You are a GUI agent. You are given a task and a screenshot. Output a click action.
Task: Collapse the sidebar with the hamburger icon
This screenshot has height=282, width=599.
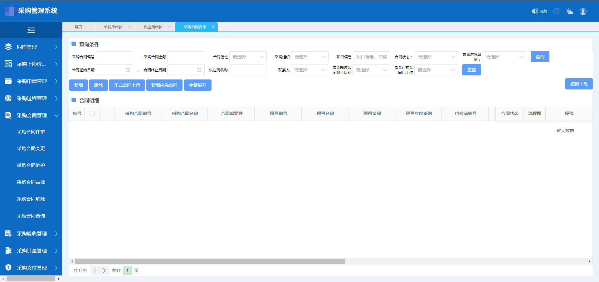31,30
